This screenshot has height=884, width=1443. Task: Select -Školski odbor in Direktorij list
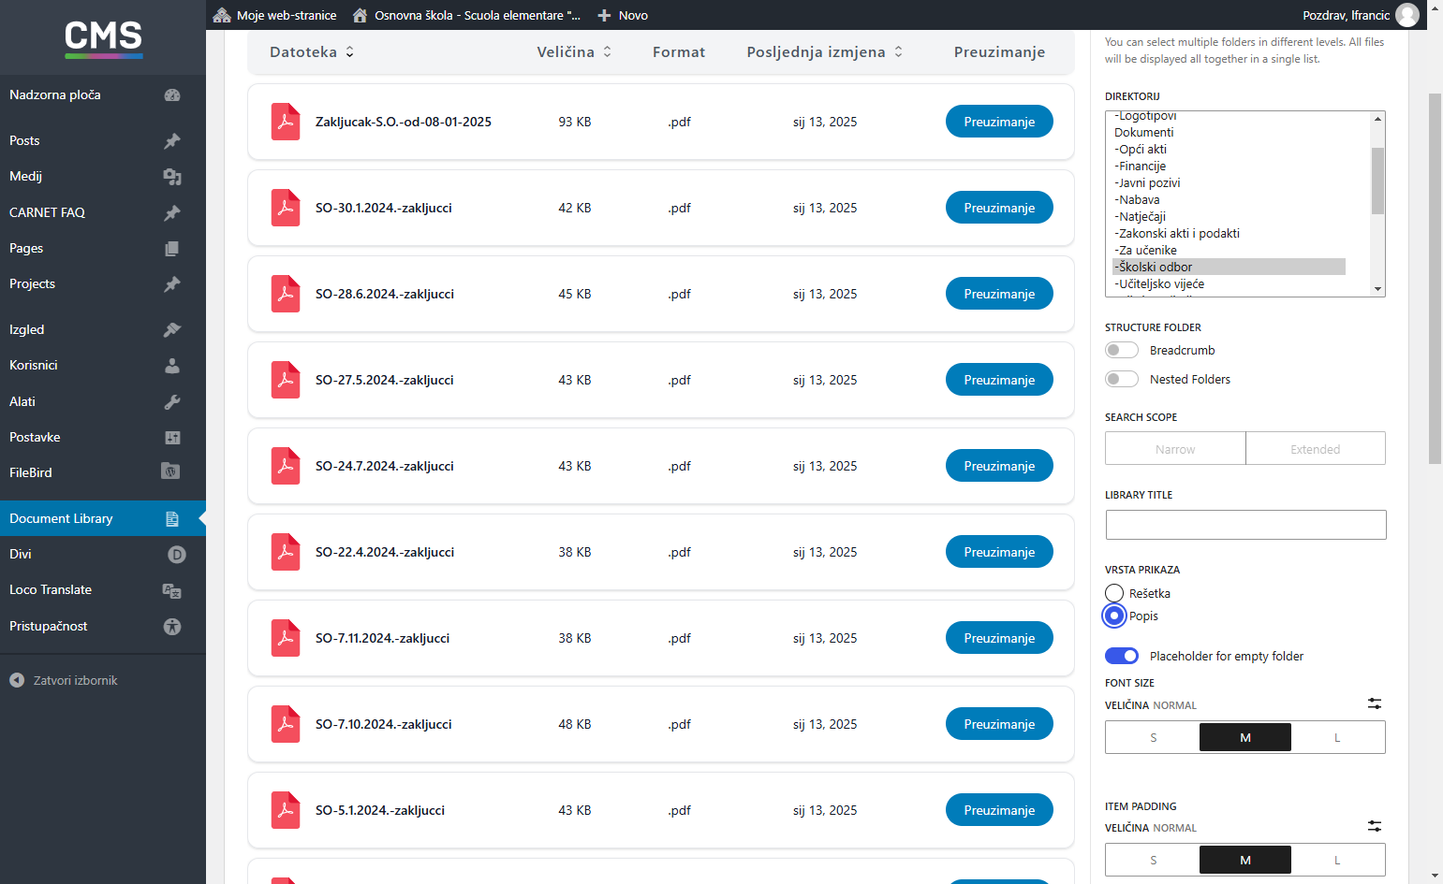[1229, 267]
